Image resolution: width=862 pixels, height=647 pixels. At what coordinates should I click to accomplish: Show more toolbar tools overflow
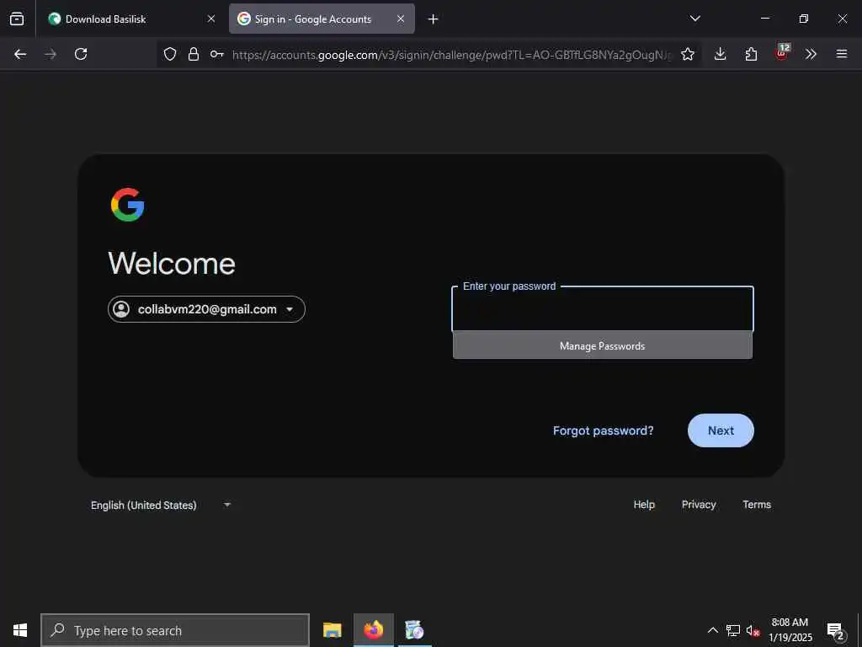coord(811,54)
